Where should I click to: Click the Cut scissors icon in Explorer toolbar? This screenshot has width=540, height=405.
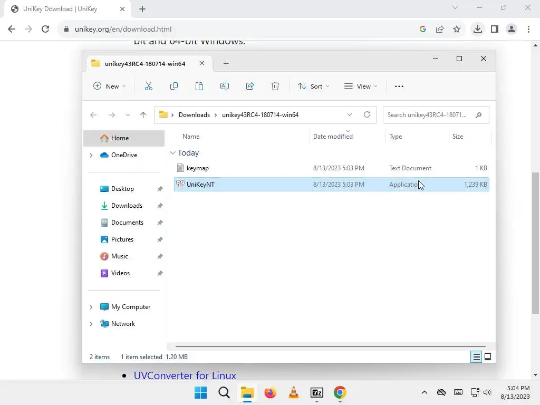148,86
